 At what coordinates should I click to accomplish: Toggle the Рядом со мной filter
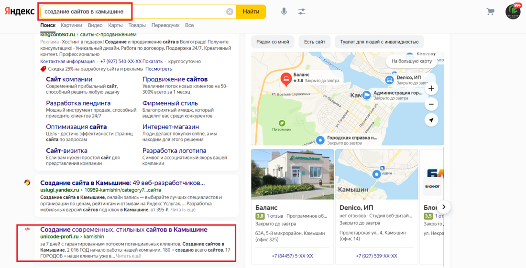coord(273,42)
